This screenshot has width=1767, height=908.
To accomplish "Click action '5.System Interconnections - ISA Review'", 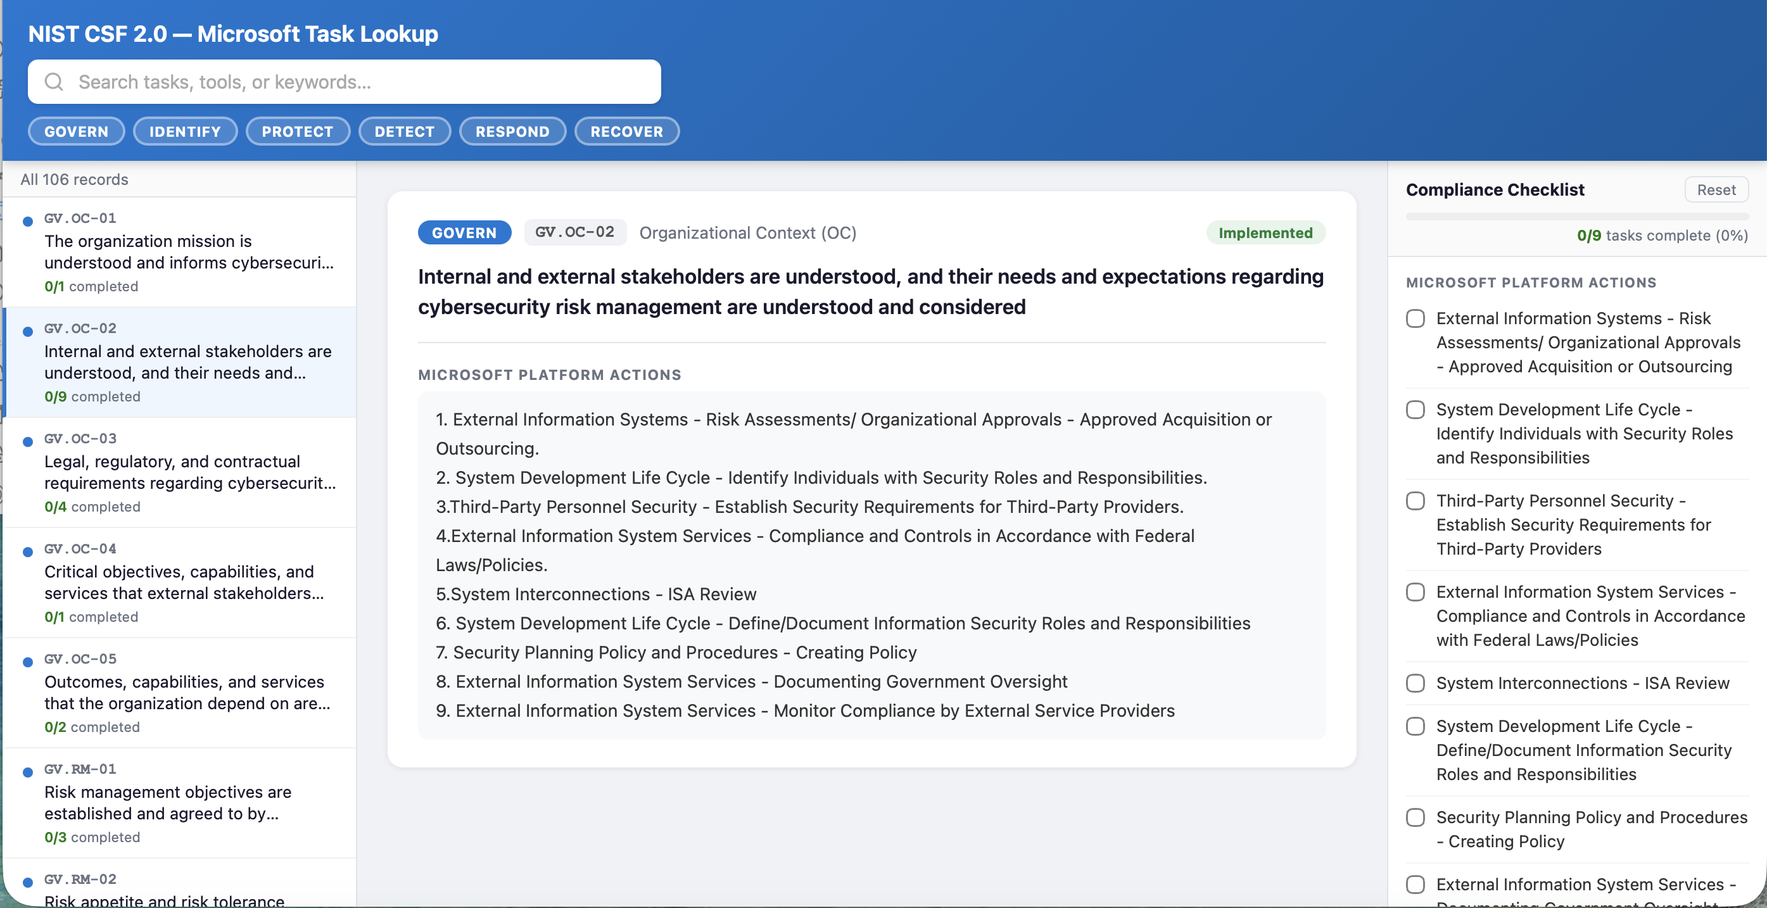I will [596, 594].
